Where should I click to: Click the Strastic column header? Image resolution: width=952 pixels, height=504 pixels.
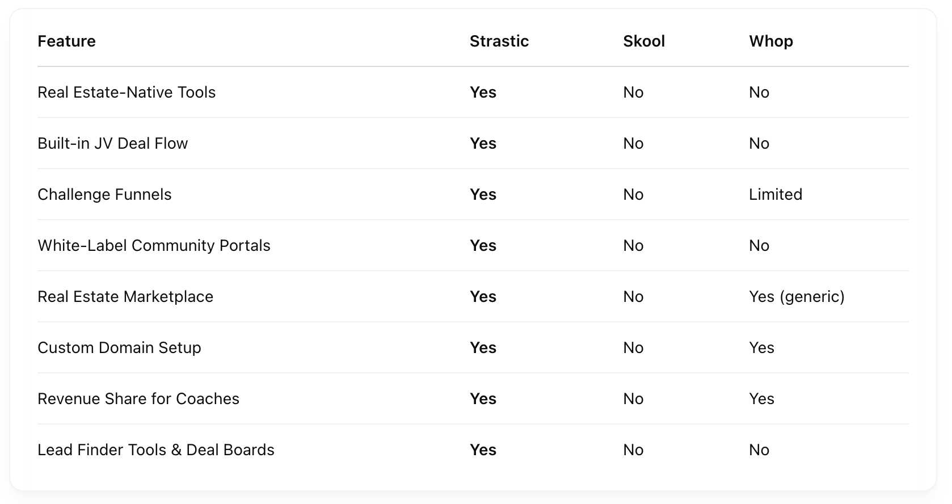pos(499,41)
